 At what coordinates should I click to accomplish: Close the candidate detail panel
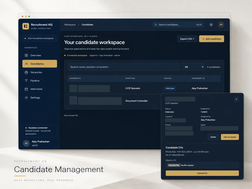[236, 99]
